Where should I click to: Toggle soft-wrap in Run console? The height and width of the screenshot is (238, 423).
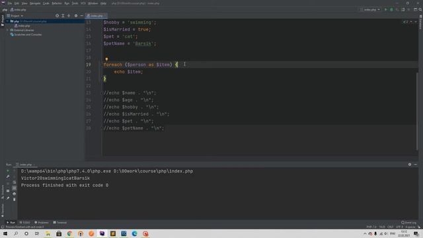click(x=15, y=182)
